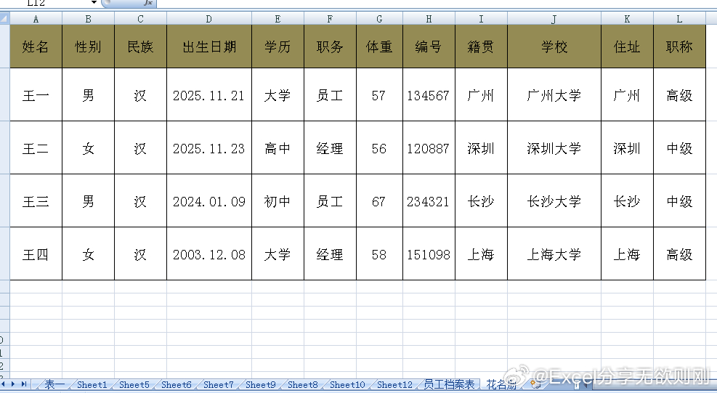
Task: Select column G header
Action: pos(379,19)
